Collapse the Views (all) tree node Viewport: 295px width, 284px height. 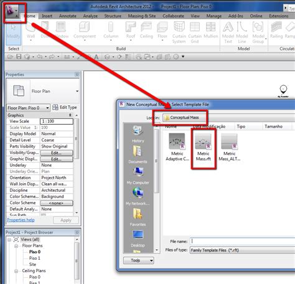(x=9, y=240)
